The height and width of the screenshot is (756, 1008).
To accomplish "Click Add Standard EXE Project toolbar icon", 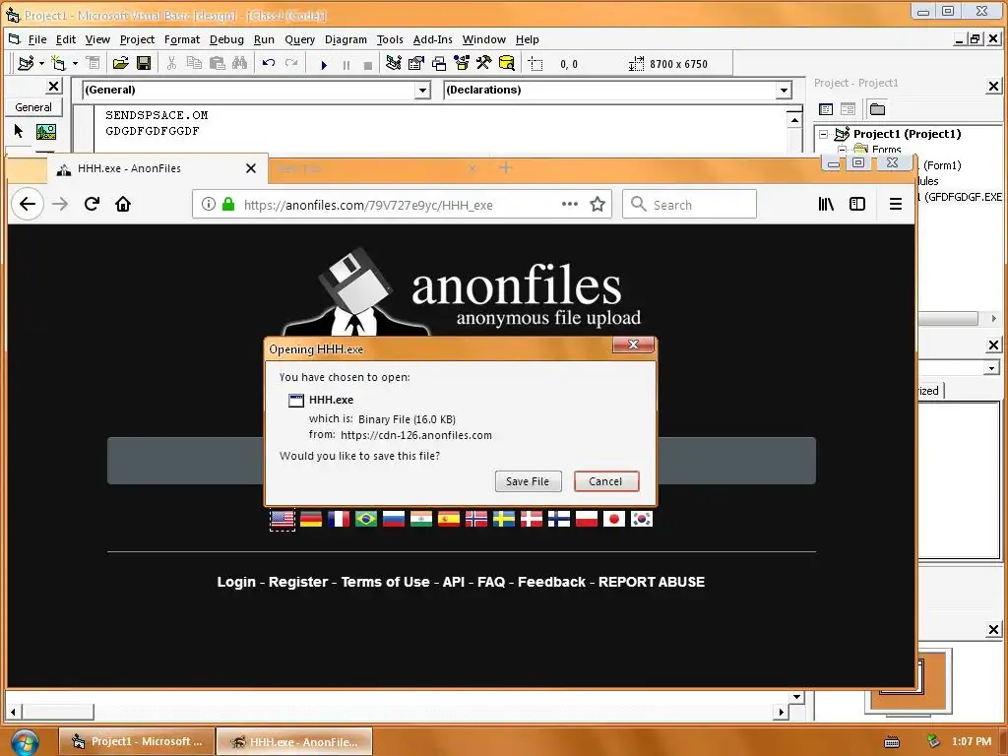I will (26, 63).
